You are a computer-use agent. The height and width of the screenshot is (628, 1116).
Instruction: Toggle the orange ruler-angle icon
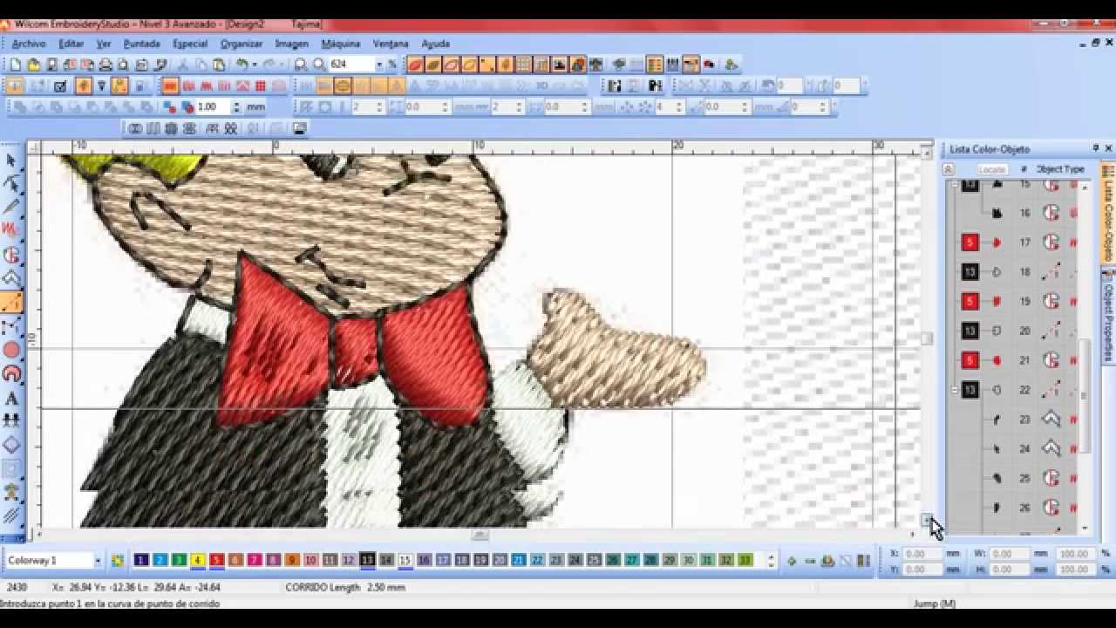tap(120, 85)
